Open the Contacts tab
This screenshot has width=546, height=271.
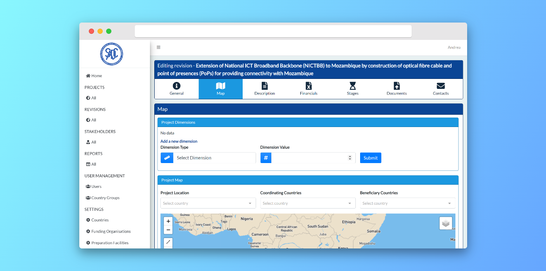tap(441, 89)
